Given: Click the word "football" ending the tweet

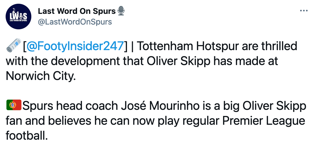Looking at the screenshot, I should coord(27,136).
